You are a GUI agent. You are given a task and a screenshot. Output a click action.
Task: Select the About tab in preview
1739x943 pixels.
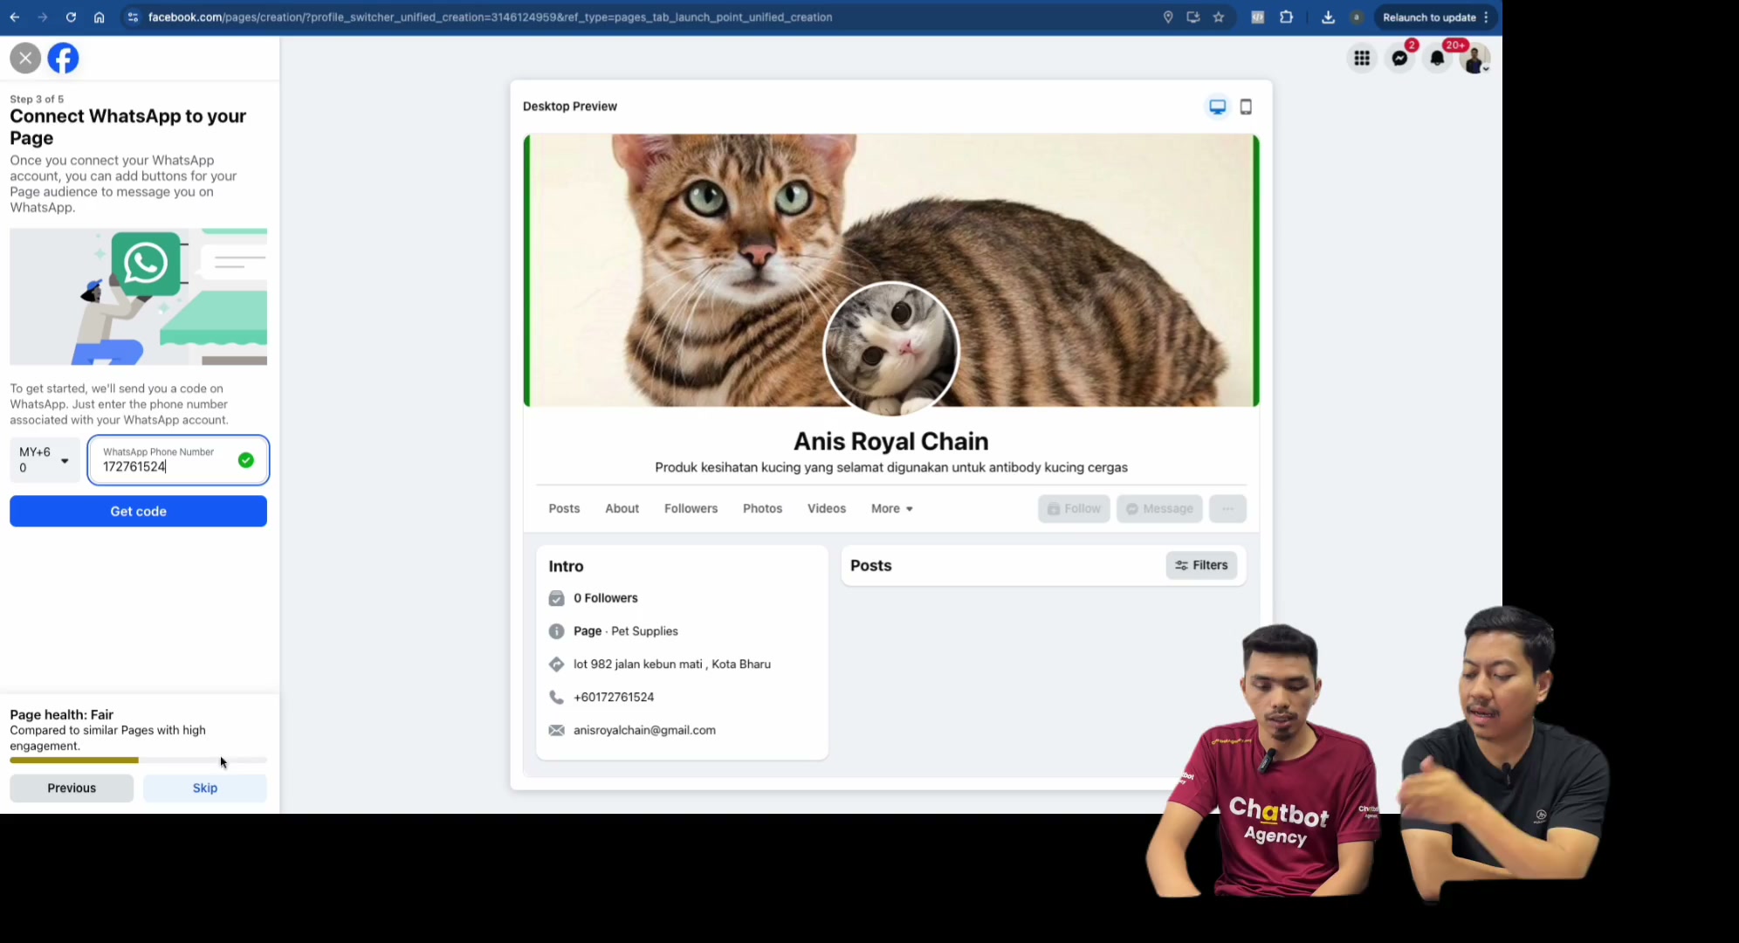point(622,509)
